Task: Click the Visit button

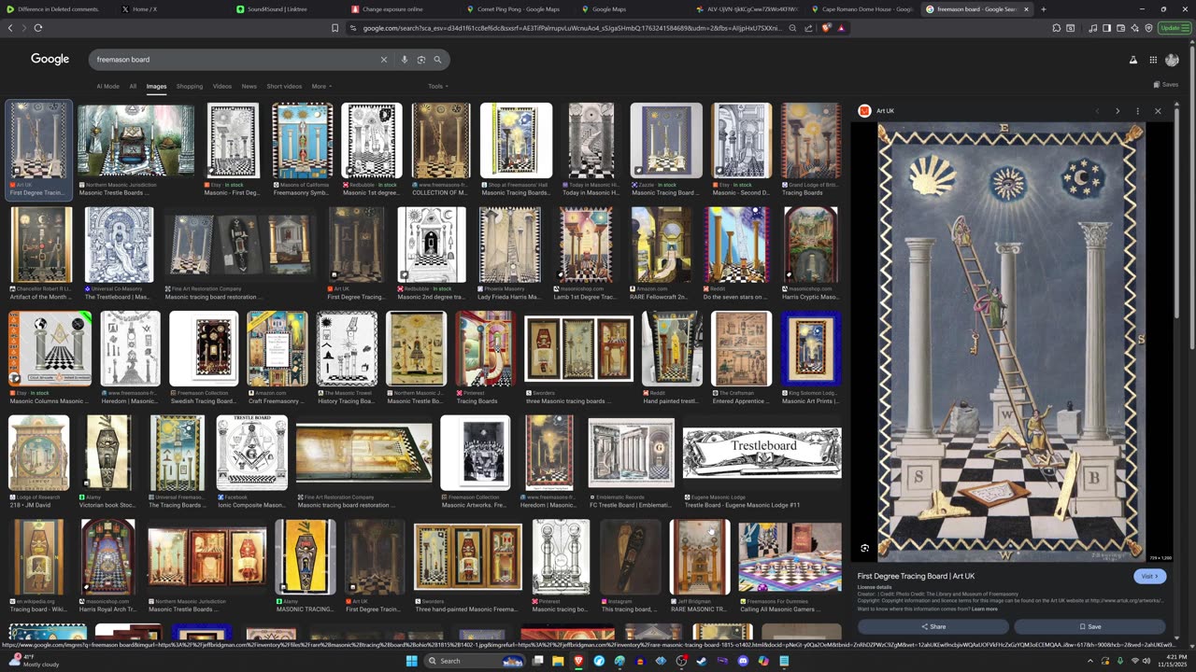Action: pos(1149,576)
